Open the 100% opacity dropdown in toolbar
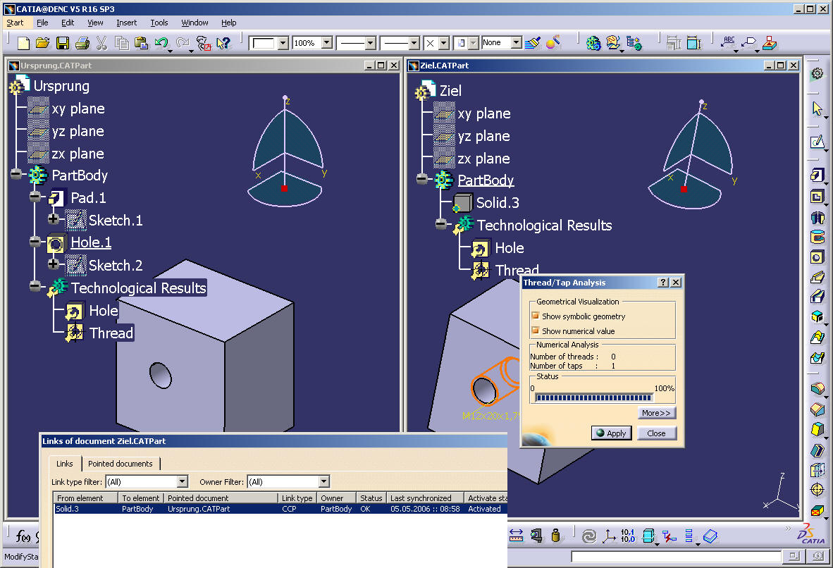Image resolution: width=833 pixels, height=568 pixels. pyautogui.click(x=327, y=42)
